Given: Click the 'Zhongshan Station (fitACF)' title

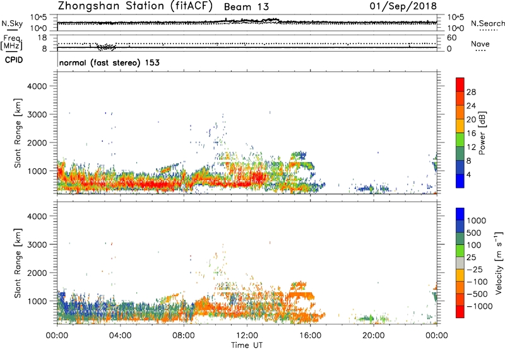Looking at the screenshot, I should tap(135, 6).
